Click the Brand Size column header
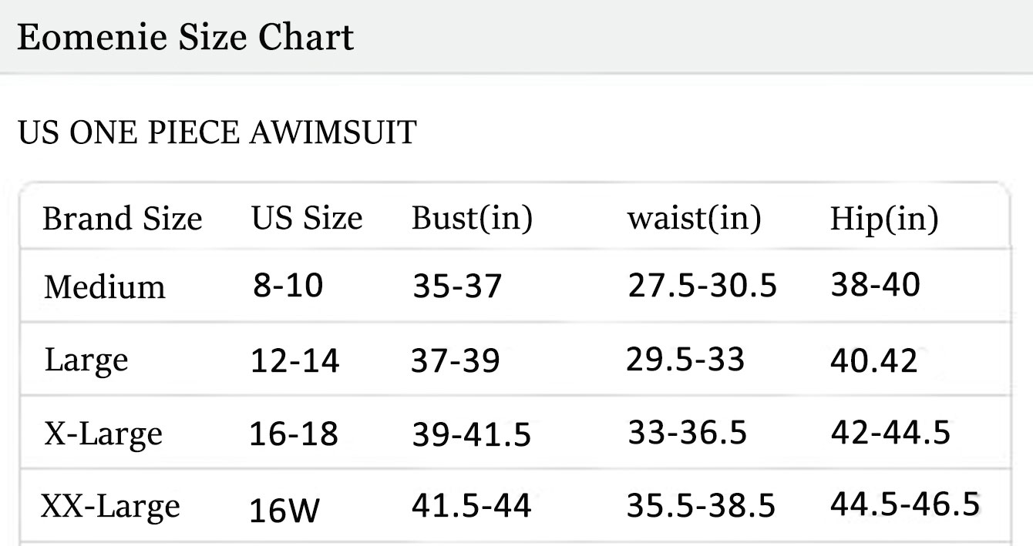This screenshot has width=1033, height=546. coord(122,219)
